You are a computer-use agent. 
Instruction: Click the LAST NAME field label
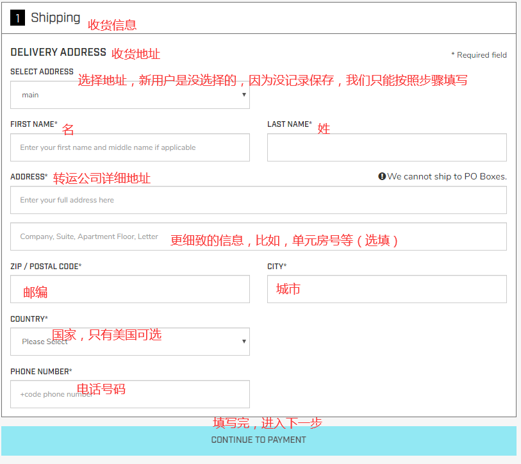pos(289,124)
